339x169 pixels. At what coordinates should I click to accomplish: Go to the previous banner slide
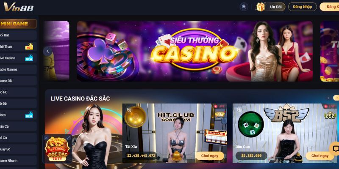pyautogui.click(x=48, y=51)
